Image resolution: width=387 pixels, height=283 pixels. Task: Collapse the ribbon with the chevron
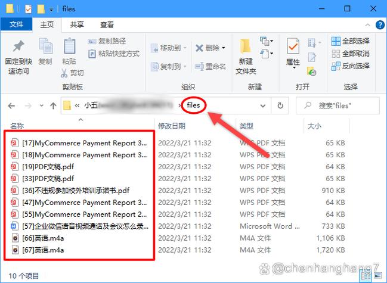point(367,25)
